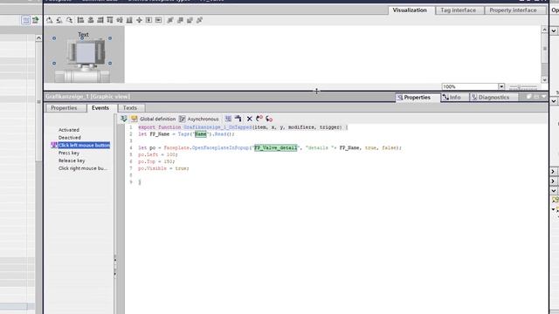Image resolution: width=559 pixels, height=314 pixels.
Task: Click the align horizontal center icon
Action: click(91, 20)
